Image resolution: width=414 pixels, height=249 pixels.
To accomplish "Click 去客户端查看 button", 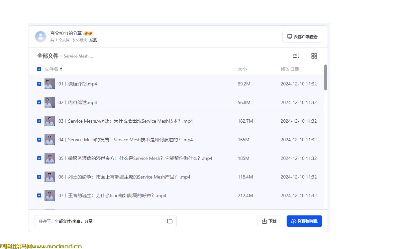I will click(302, 37).
